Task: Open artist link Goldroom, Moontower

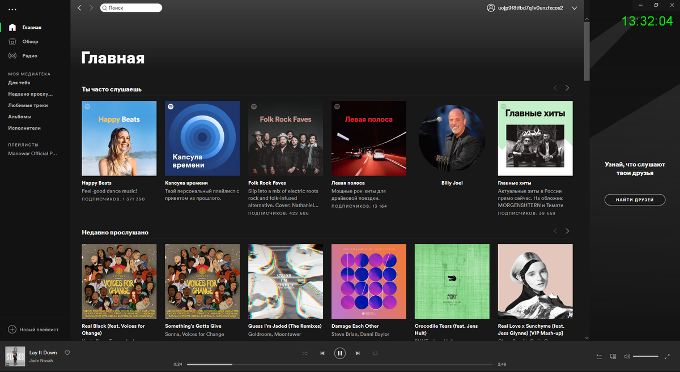Action: 275,334
